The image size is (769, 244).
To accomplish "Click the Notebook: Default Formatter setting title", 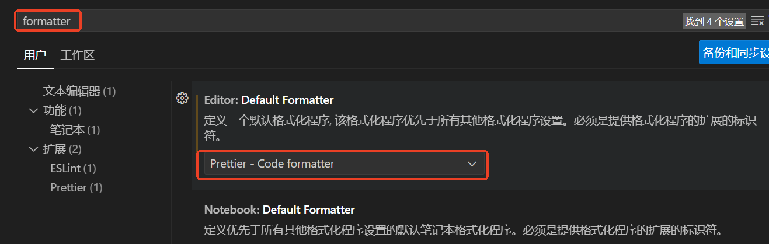I will (279, 210).
